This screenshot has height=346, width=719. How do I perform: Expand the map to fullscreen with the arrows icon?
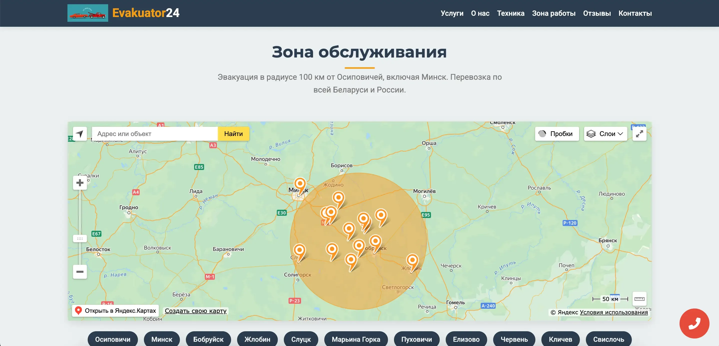pyautogui.click(x=640, y=134)
